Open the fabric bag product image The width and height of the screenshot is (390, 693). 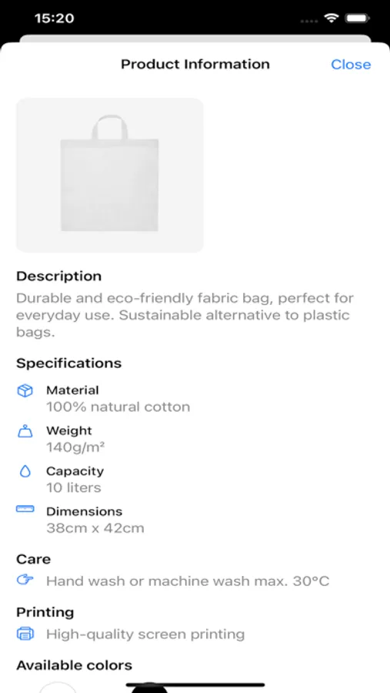109,175
